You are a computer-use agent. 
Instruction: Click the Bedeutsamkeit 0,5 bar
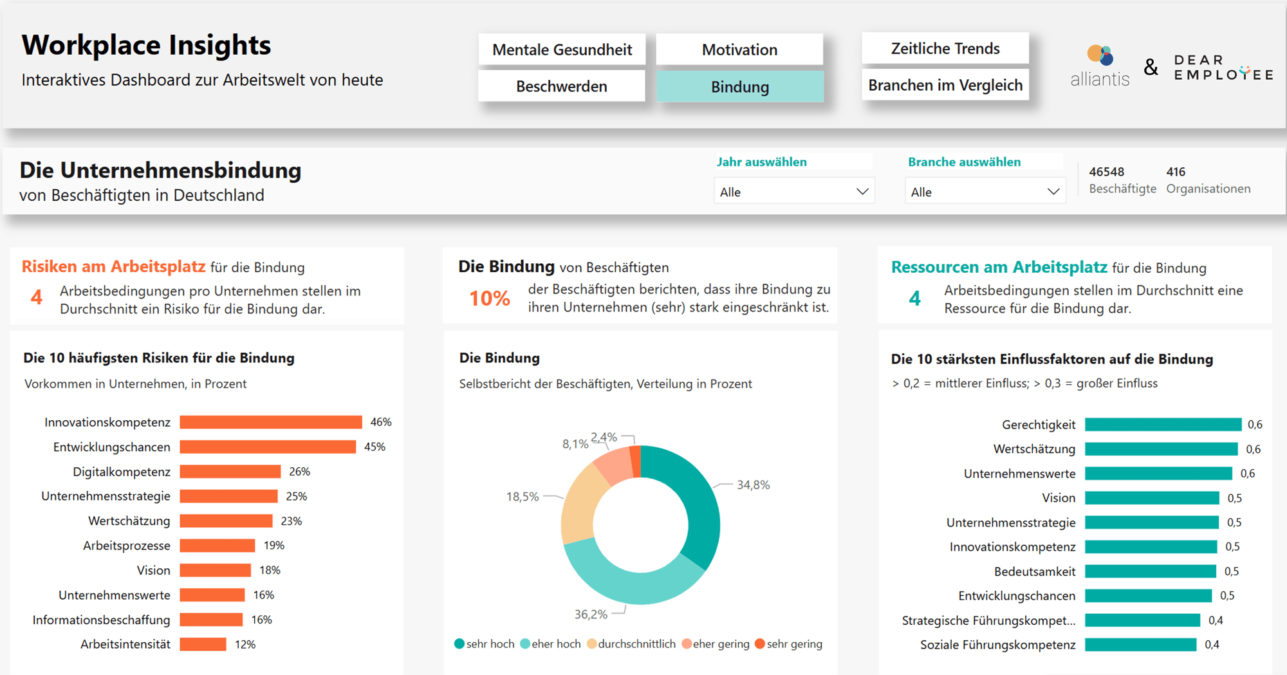(x=1151, y=571)
